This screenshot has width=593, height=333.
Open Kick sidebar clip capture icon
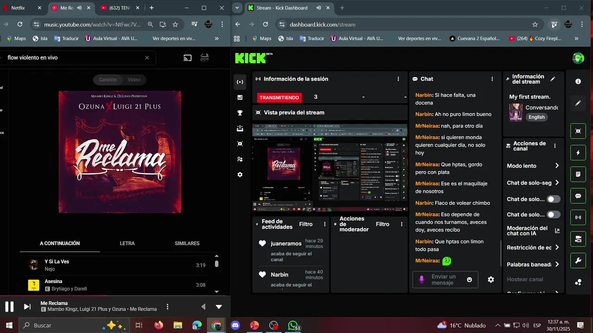(240, 144)
